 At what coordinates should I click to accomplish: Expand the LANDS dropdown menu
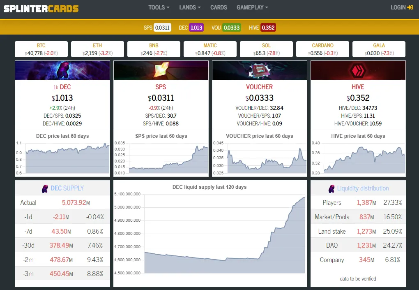pyautogui.click(x=190, y=7)
